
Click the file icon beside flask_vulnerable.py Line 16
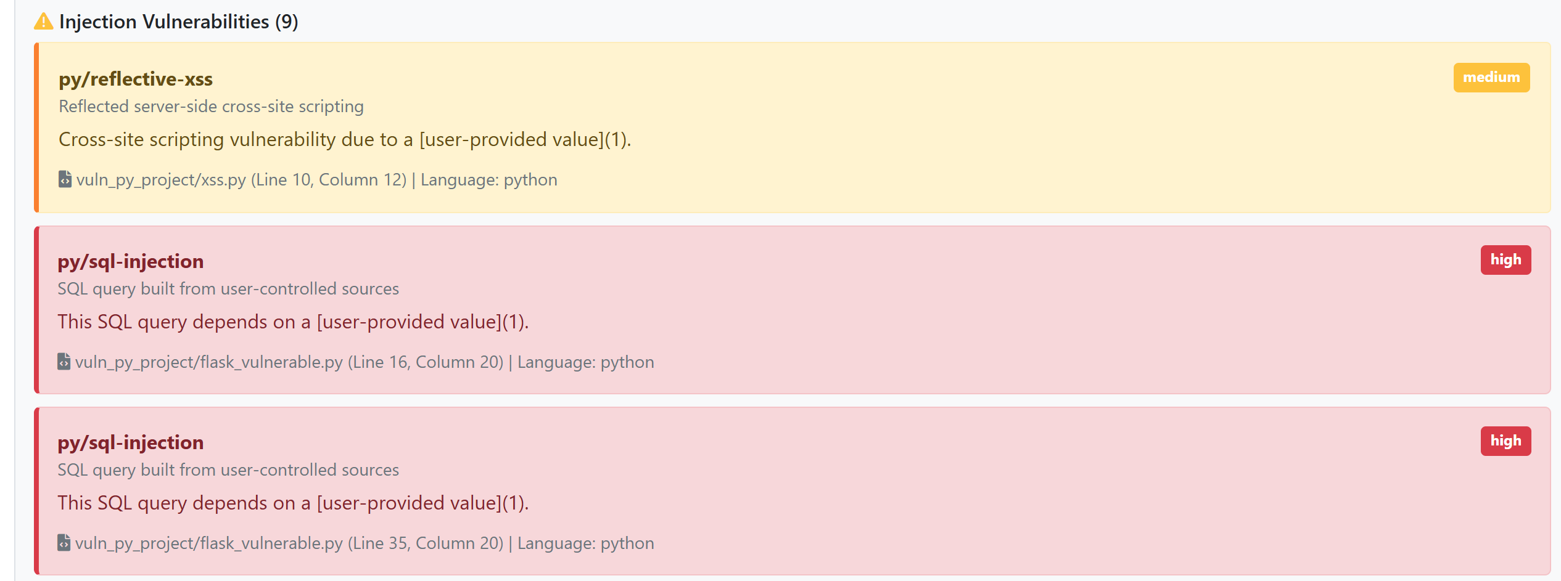coord(64,362)
